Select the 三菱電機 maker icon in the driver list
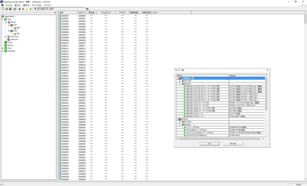Screen dimensions: 307x186 click(180, 78)
